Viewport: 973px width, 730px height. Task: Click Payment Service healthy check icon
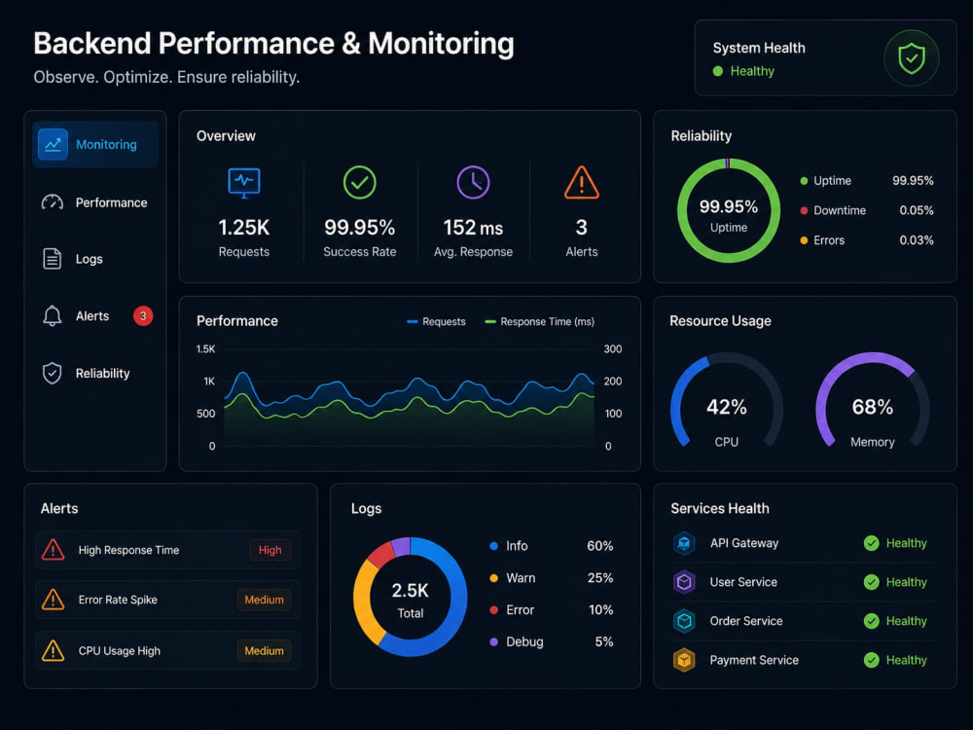[x=871, y=660]
